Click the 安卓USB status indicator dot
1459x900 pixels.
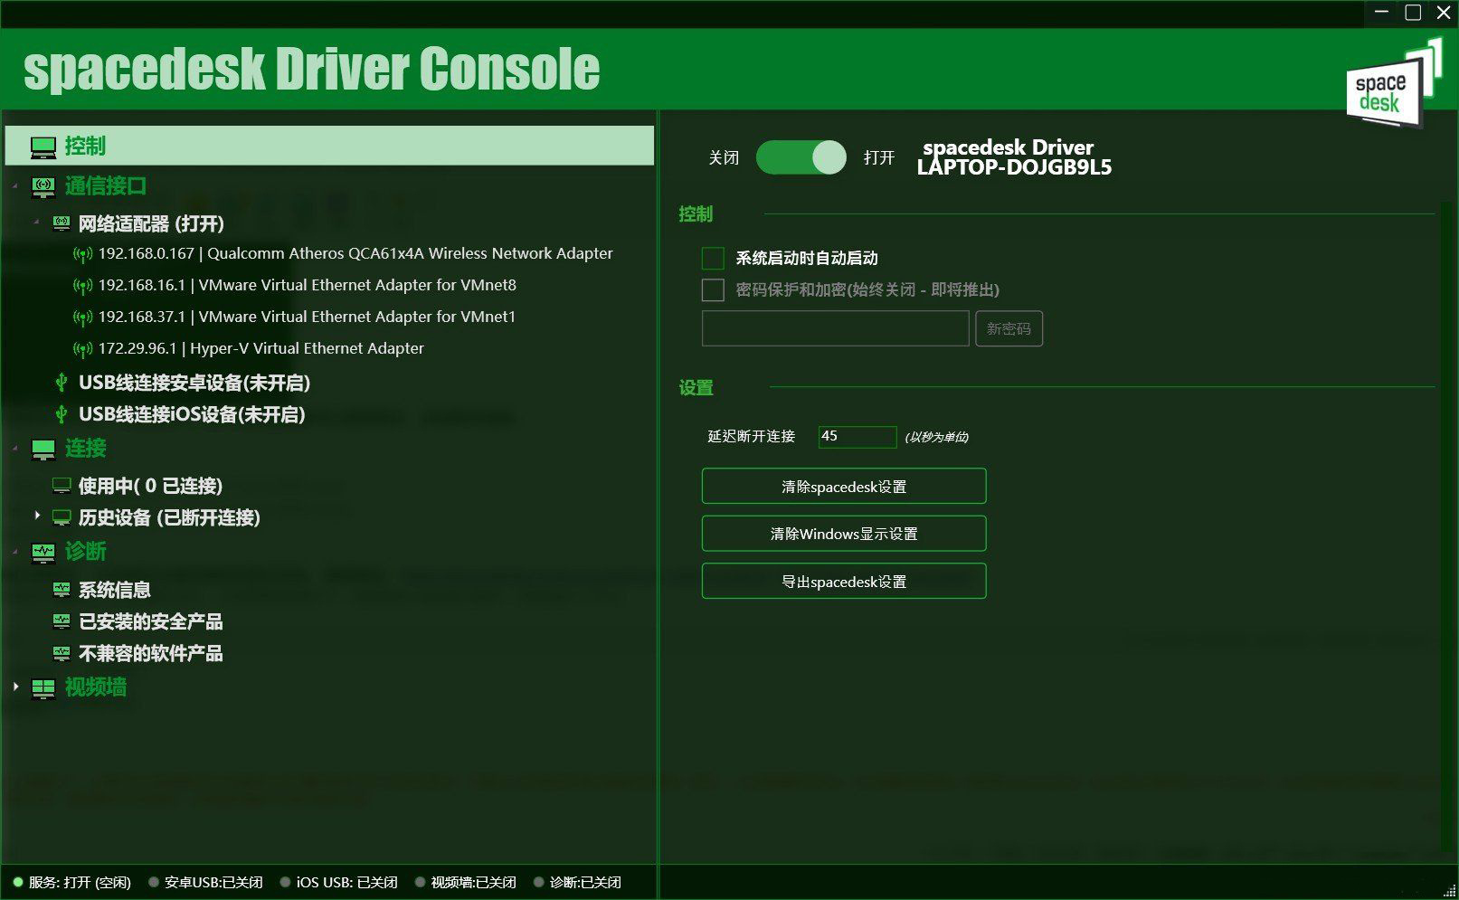click(x=153, y=882)
